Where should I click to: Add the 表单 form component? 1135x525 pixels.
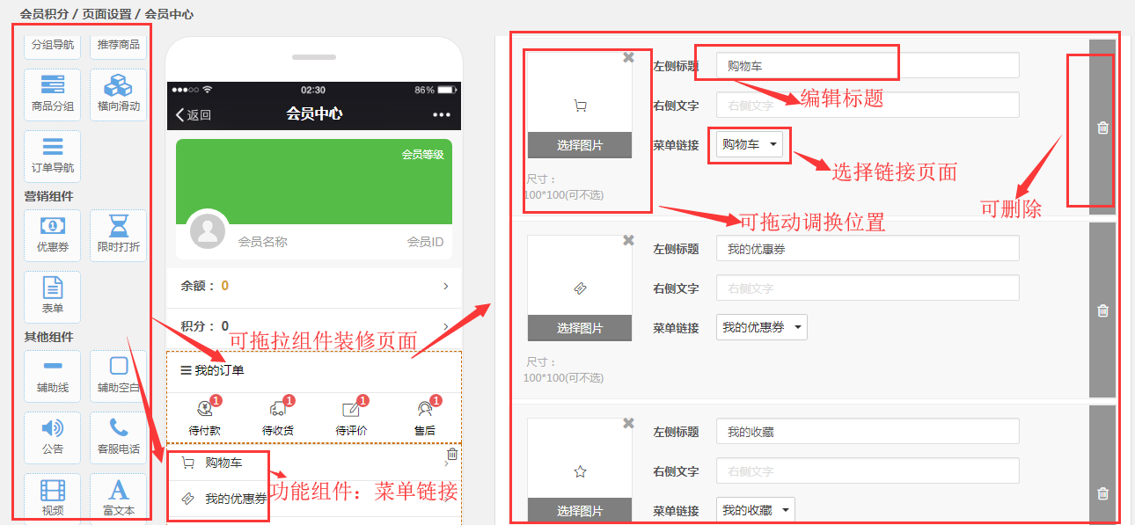click(52, 296)
